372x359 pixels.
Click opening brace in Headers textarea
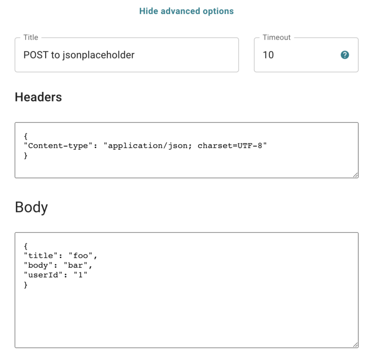pos(26,136)
